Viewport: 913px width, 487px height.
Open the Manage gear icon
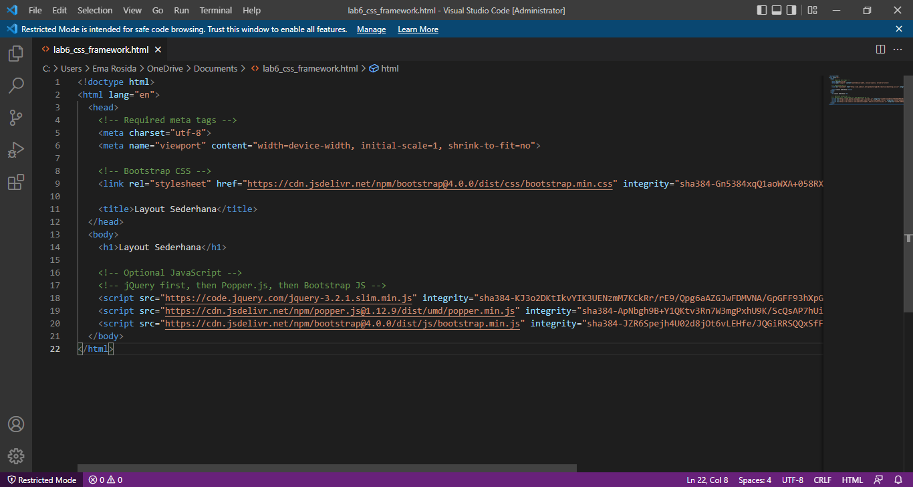pos(16,456)
